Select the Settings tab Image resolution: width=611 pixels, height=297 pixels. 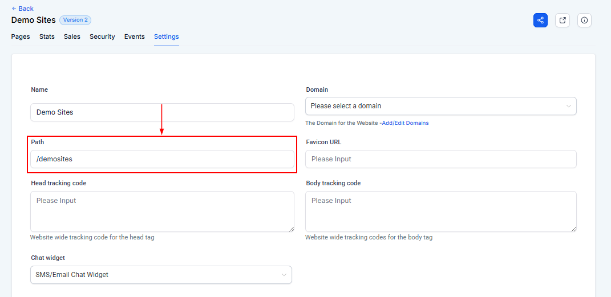(166, 36)
